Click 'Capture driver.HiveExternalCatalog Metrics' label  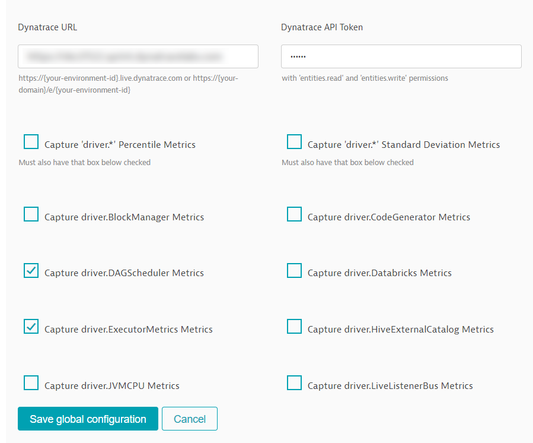400,329
